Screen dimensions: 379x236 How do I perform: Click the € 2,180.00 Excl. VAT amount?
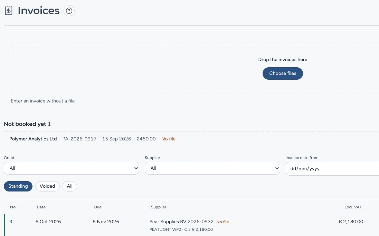(x=351, y=222)
